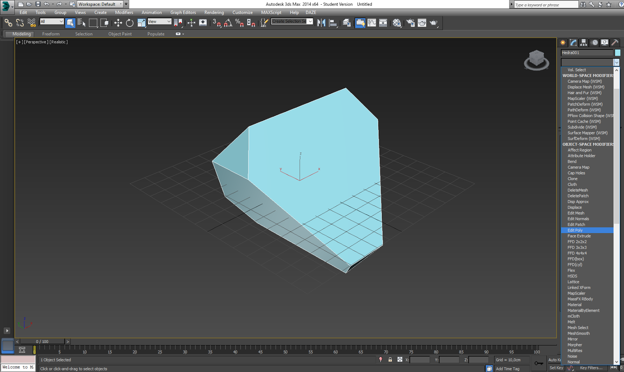
Task: Toggle the Selection Lock padlock
Action: click(x=390, y=360)
